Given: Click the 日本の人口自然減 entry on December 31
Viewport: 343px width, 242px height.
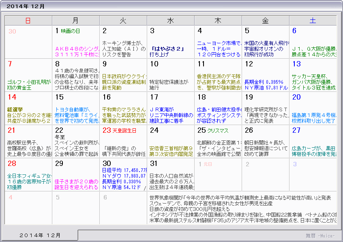Looking at the screenshot, I should click(x=172, y=181).
